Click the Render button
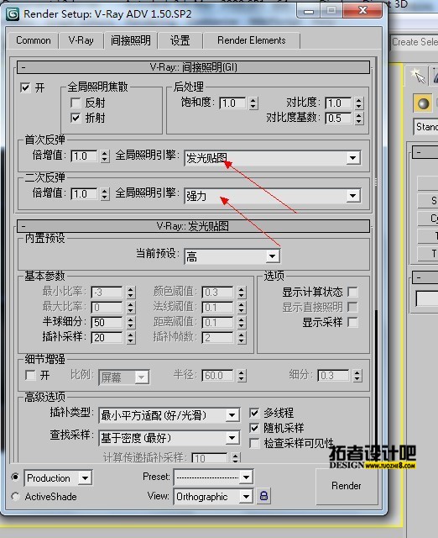 [346, 486]
